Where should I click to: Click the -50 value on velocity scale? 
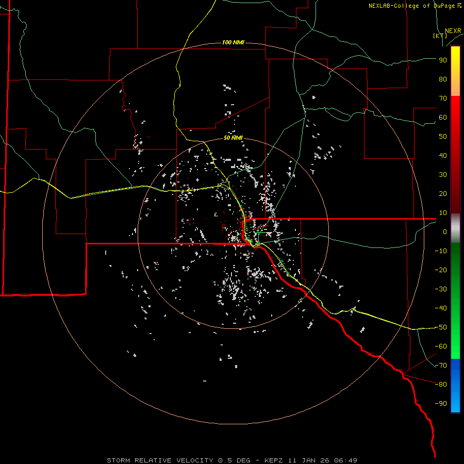pyautogui.click(x=441, y=327)
